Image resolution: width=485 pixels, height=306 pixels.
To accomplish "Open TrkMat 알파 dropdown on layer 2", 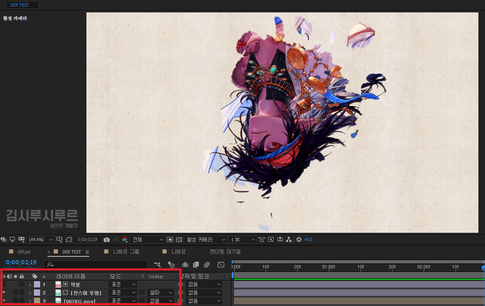I will [160, 292].
